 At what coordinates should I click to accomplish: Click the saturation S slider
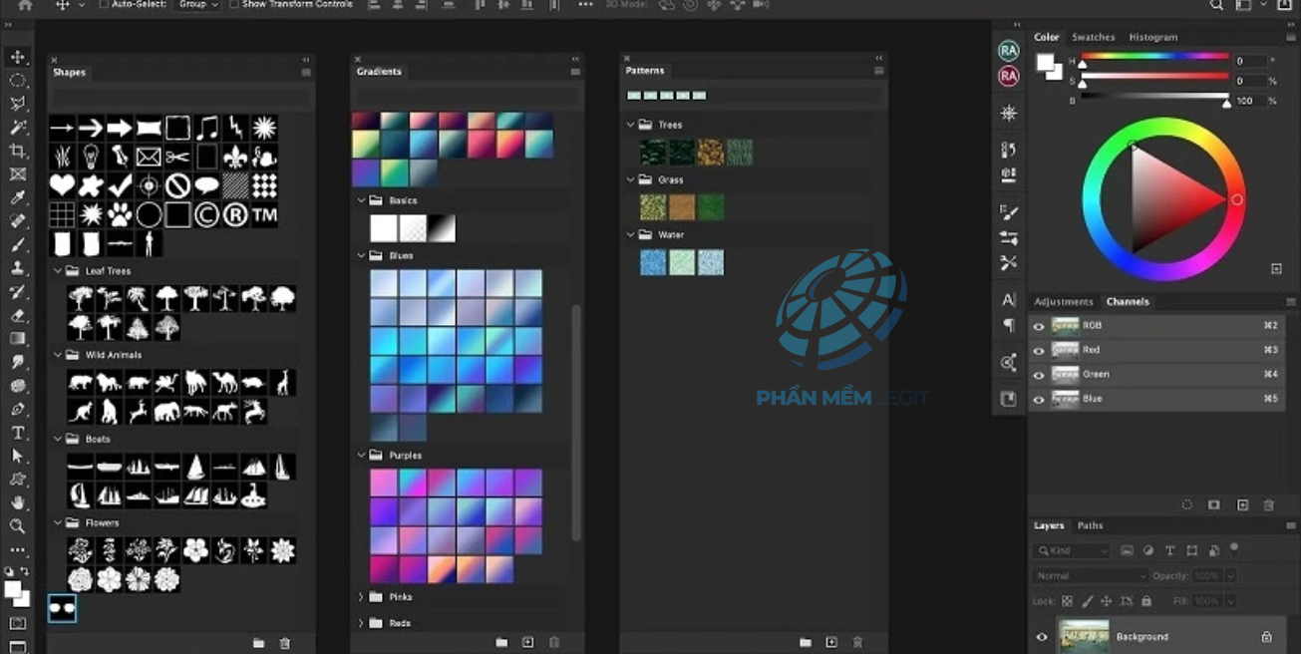[x=1154, y=76]
